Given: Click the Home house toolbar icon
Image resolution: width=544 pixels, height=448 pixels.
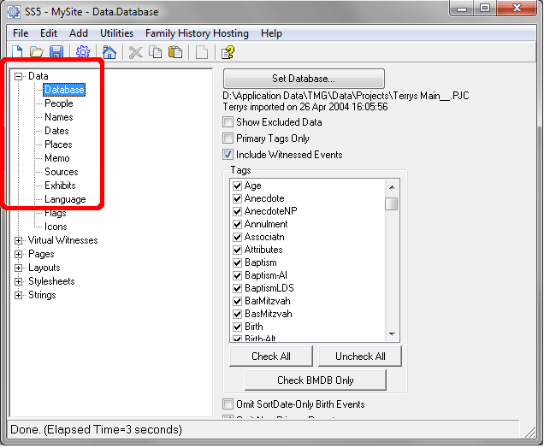Looking at the screenshot, I should pyautogui.click(x=109, y=52).
